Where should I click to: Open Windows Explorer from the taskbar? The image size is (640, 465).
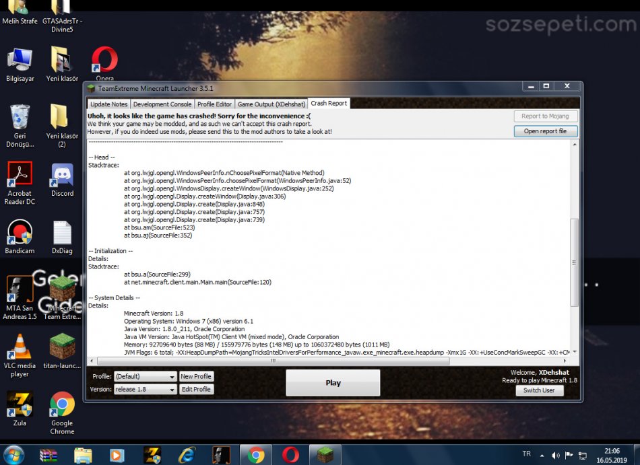(x=83, y=455)
